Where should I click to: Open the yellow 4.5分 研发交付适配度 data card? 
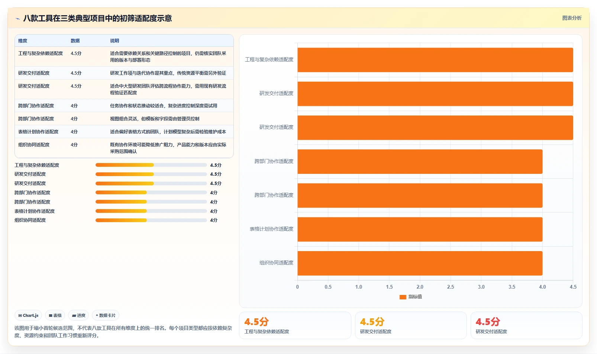coord(411,325)
